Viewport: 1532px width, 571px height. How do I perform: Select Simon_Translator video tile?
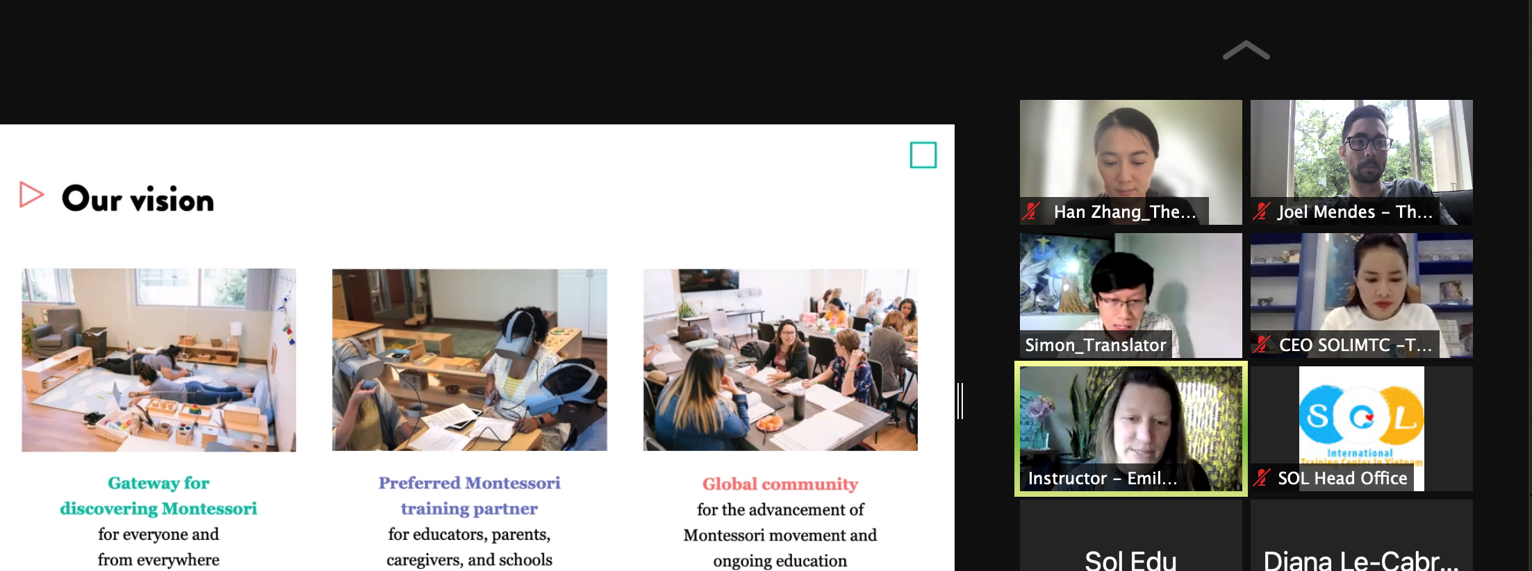click(1130, 295)
